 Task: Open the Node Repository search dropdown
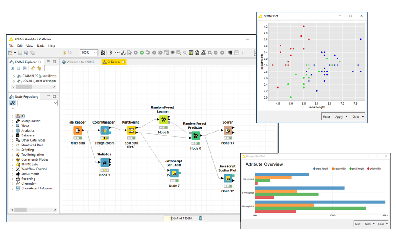pos(55,103)
